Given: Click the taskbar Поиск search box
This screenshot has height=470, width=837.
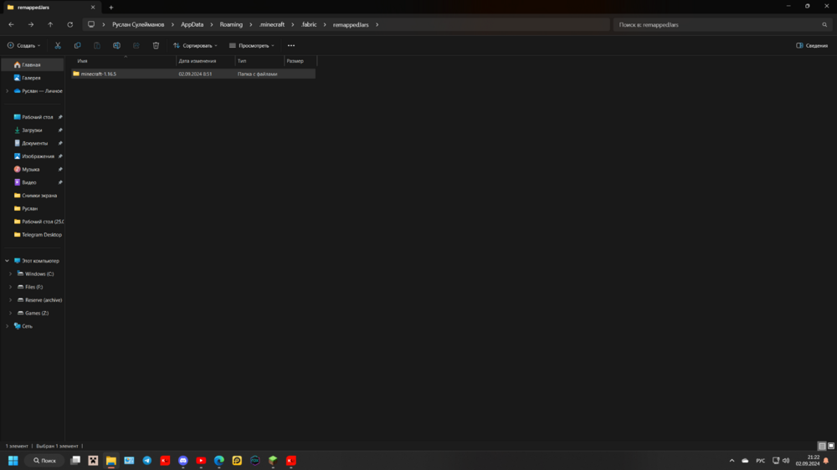Looking at the screenshot, I should pos(45,461).
